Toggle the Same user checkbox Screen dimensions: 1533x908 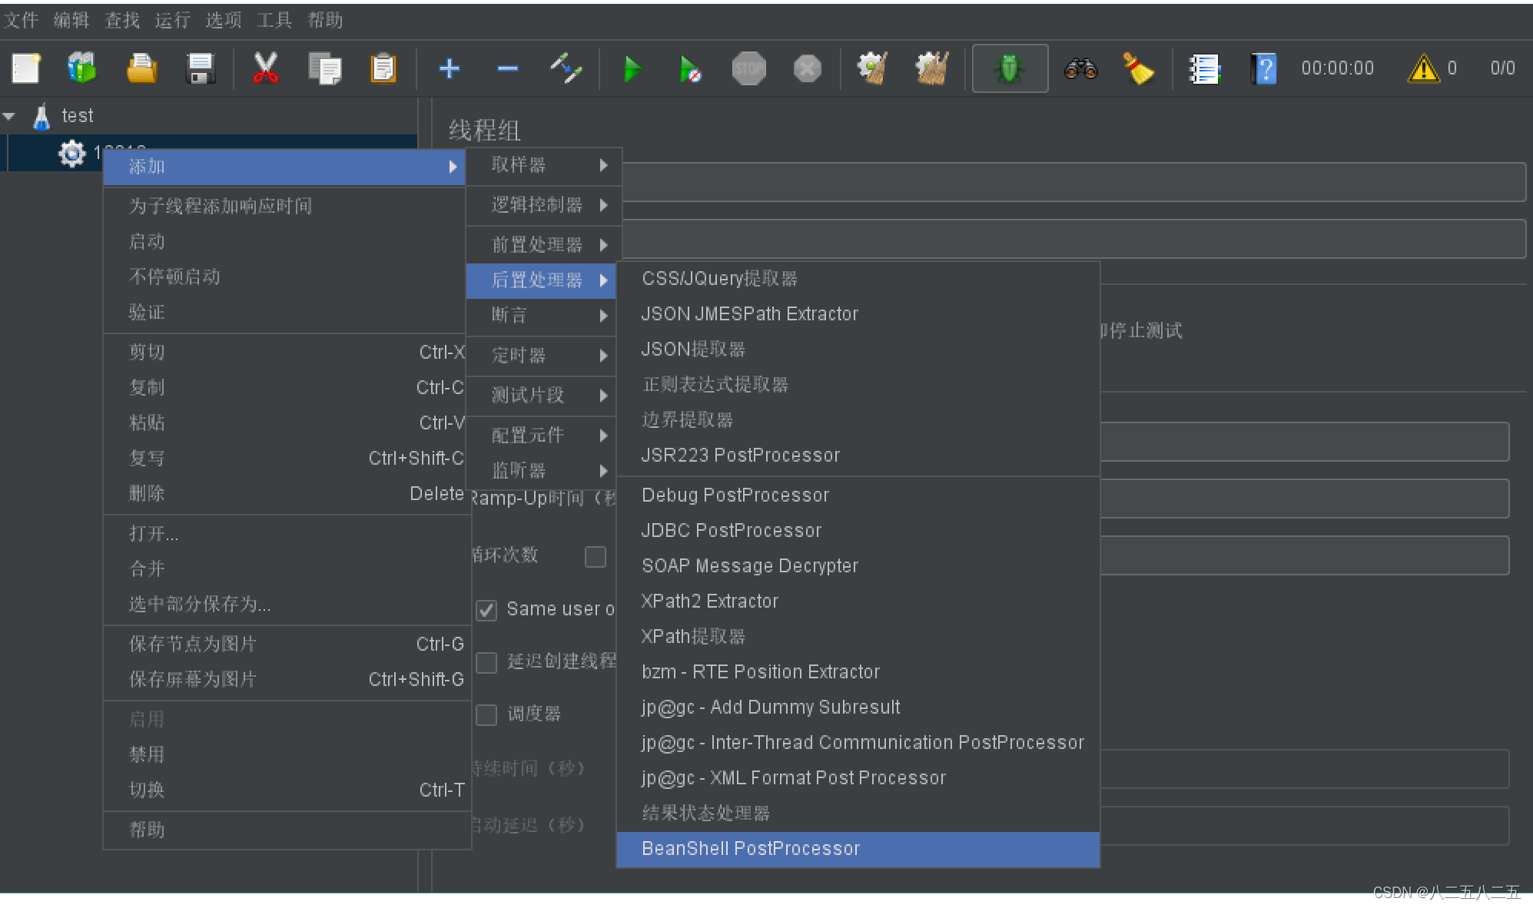pyautogui.click(x=486, y=610)
